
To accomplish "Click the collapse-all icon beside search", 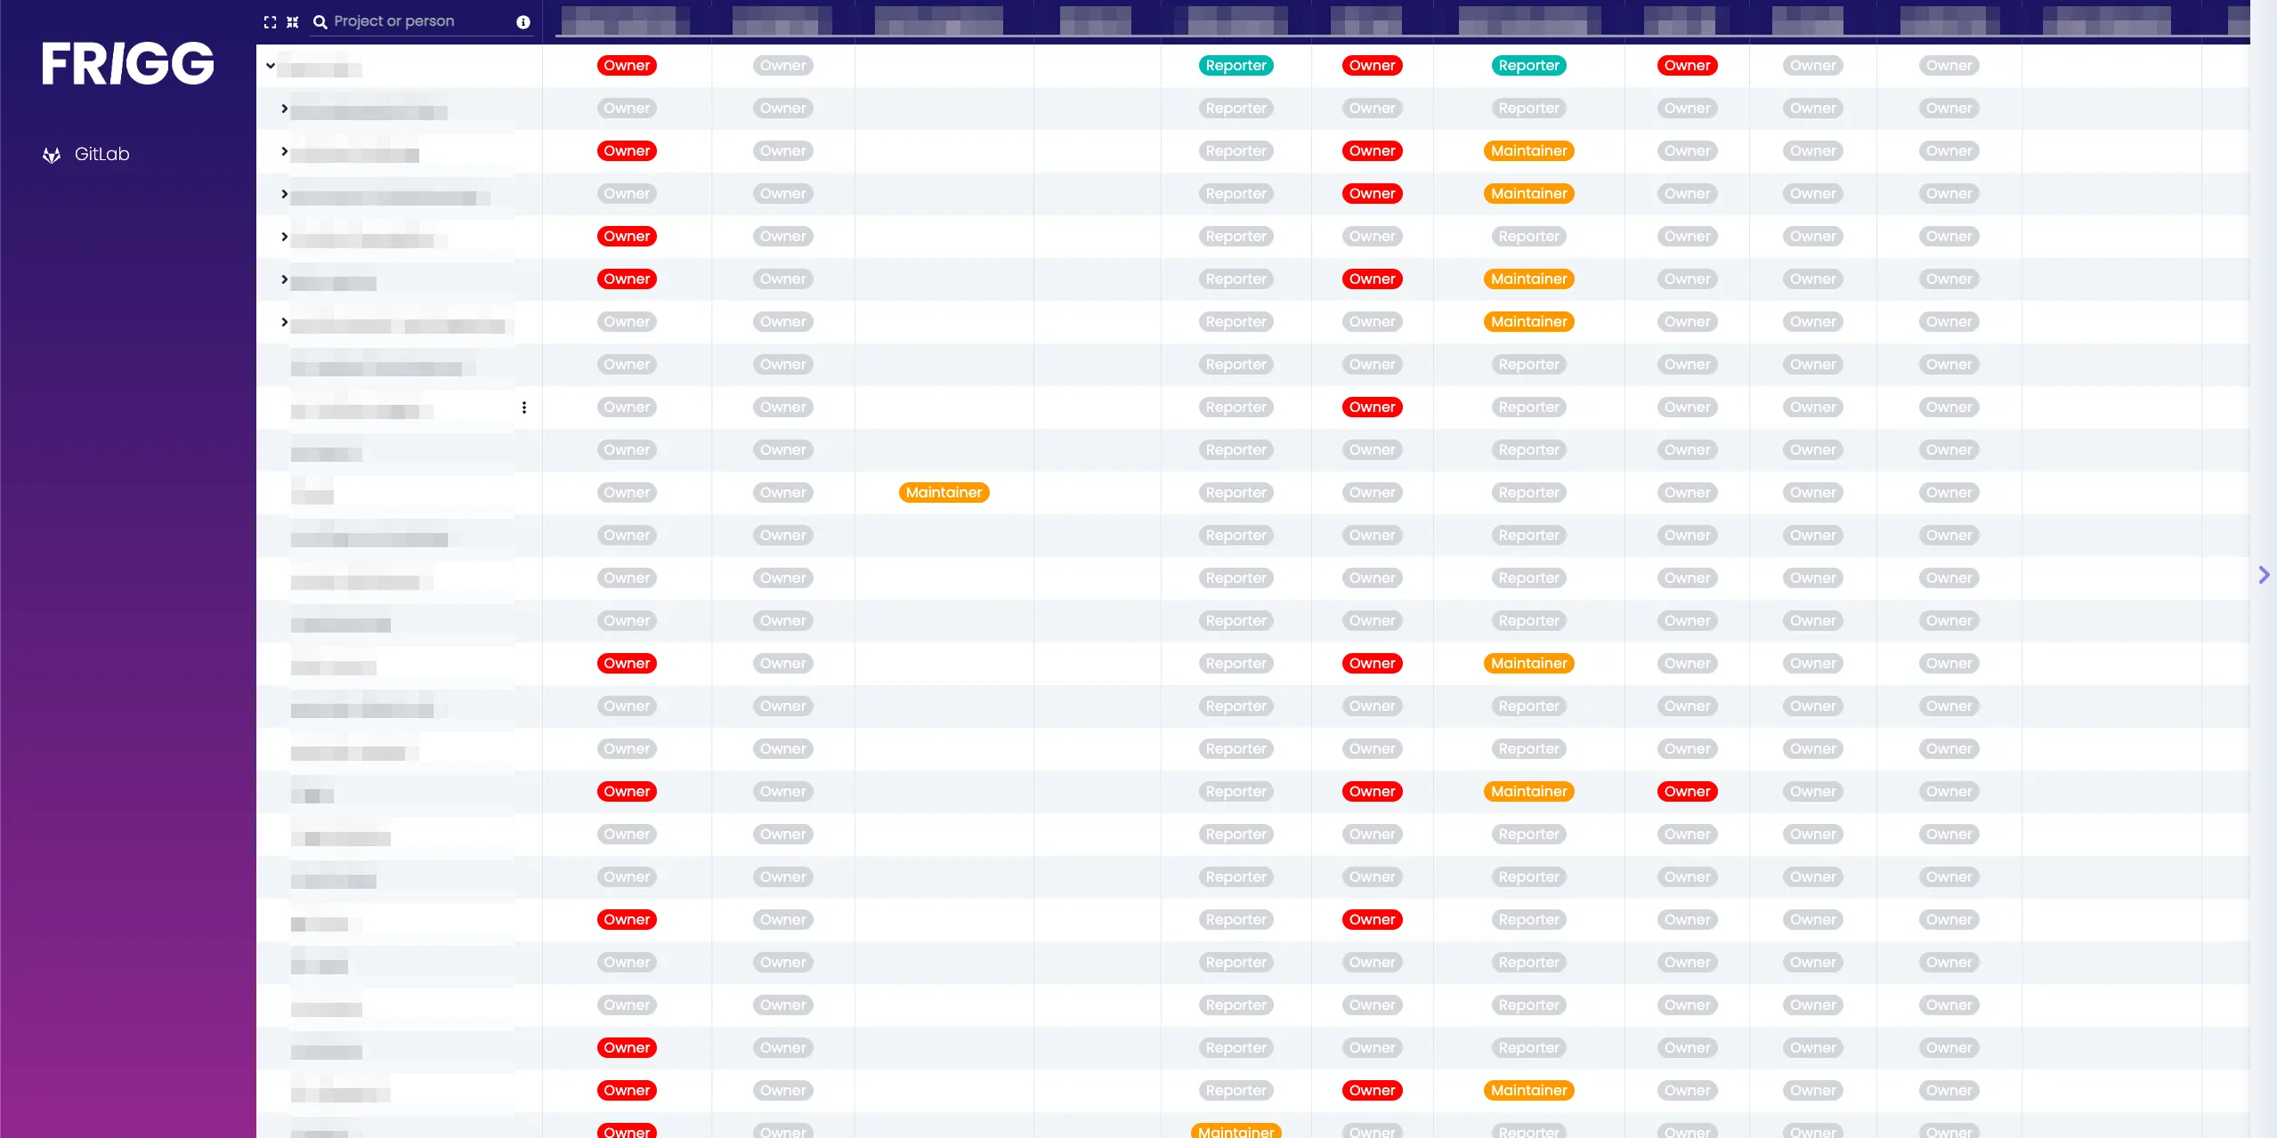I will (x=292, y=22).
